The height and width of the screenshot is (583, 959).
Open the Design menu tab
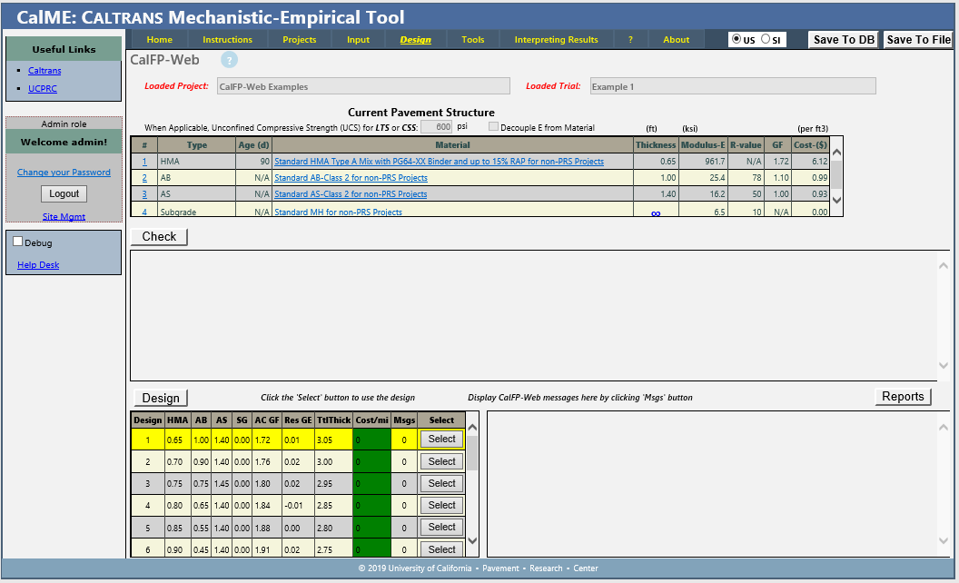click(x=415, y=39)
